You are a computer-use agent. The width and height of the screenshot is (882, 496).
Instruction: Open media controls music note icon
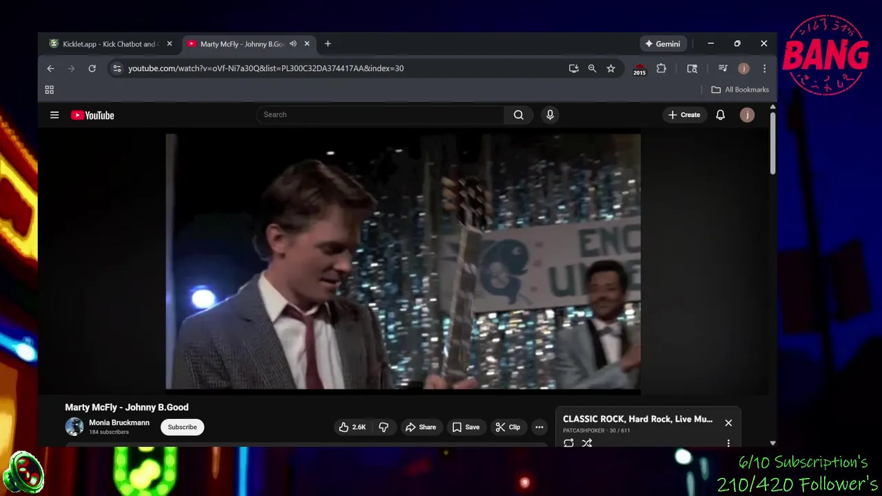coord(723,68)
